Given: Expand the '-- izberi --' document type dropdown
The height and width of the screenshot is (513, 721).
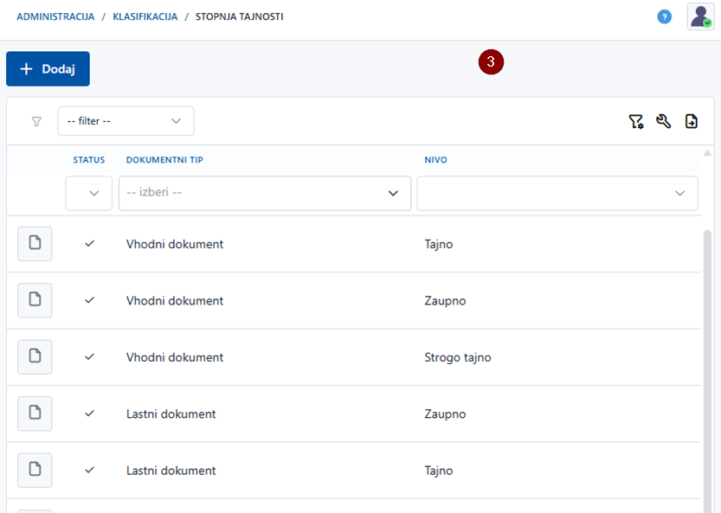Looking at the screenshot, I should (x=264, y=193).
